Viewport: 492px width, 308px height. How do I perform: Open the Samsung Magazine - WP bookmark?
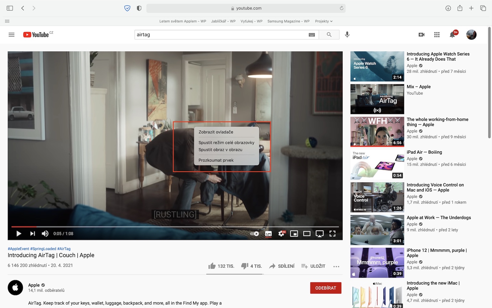[289, 21]
